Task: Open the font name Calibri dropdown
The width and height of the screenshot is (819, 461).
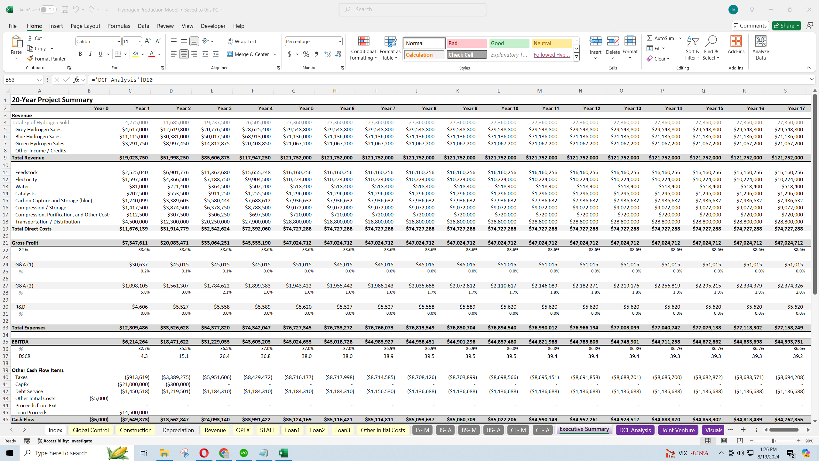Action: tap(119, 41)
